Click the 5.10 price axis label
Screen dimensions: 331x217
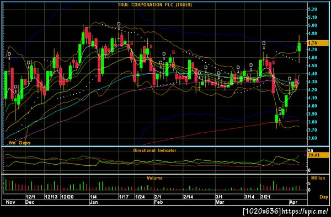click(x=312, y=17)
